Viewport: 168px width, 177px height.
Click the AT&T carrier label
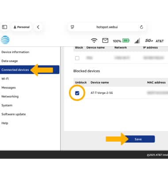point(160,41)
